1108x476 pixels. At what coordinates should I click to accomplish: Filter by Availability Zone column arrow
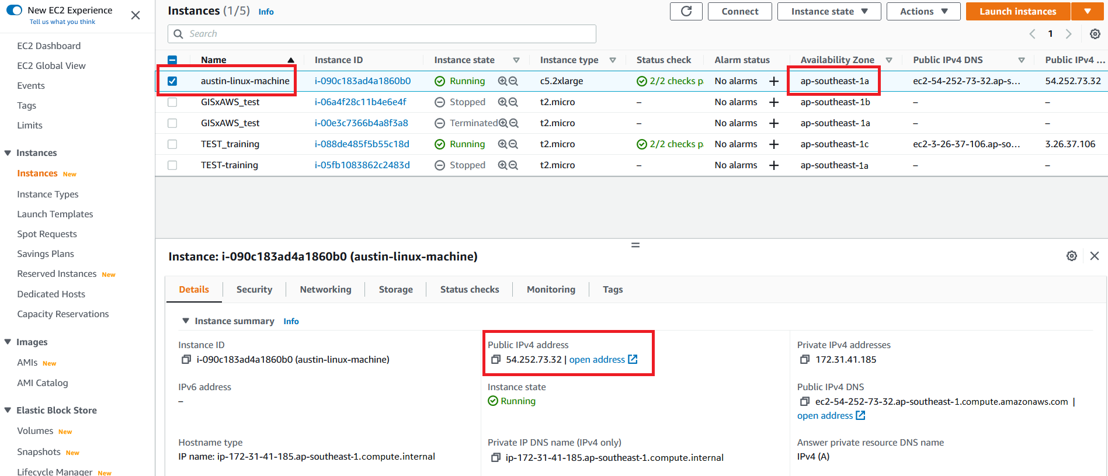tap(889, 60)
